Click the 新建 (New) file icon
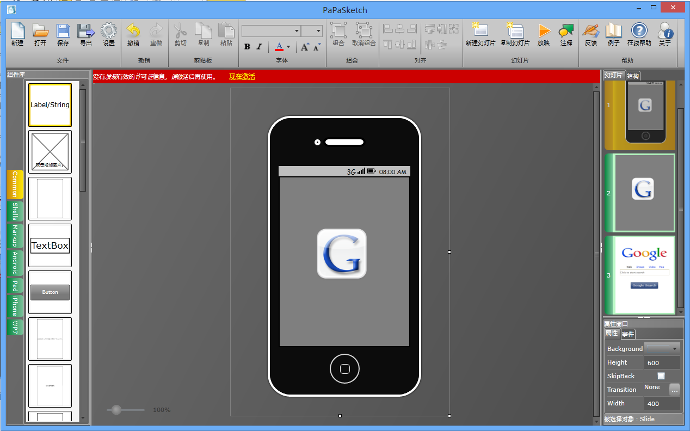 (x=17, y=32)
